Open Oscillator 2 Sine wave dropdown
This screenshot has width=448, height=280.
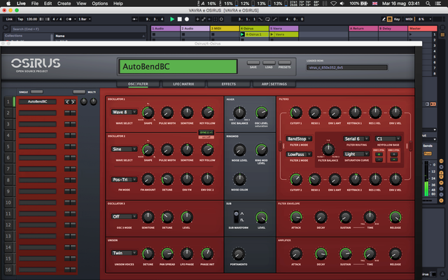(x=124, y=149)
